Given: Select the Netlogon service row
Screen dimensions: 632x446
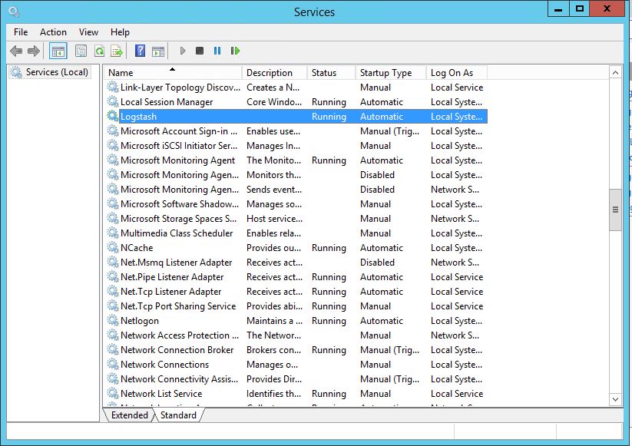Looking at the screenshot, I should pyautogui.click(x=140, y=321).
